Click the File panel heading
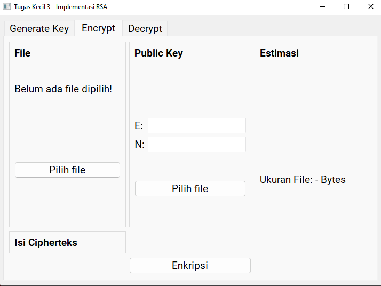Image resolution: width=381 pixels, height=286 pixels. pyautogui.click(x=22, y=53)
